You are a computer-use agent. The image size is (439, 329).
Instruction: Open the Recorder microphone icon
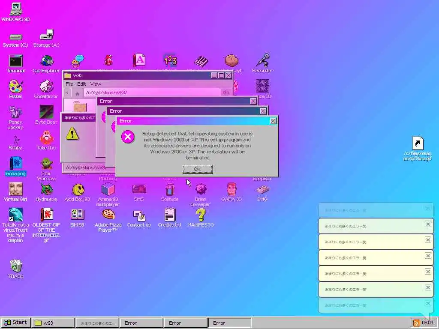pyautogui.click(x=262, y=60)
